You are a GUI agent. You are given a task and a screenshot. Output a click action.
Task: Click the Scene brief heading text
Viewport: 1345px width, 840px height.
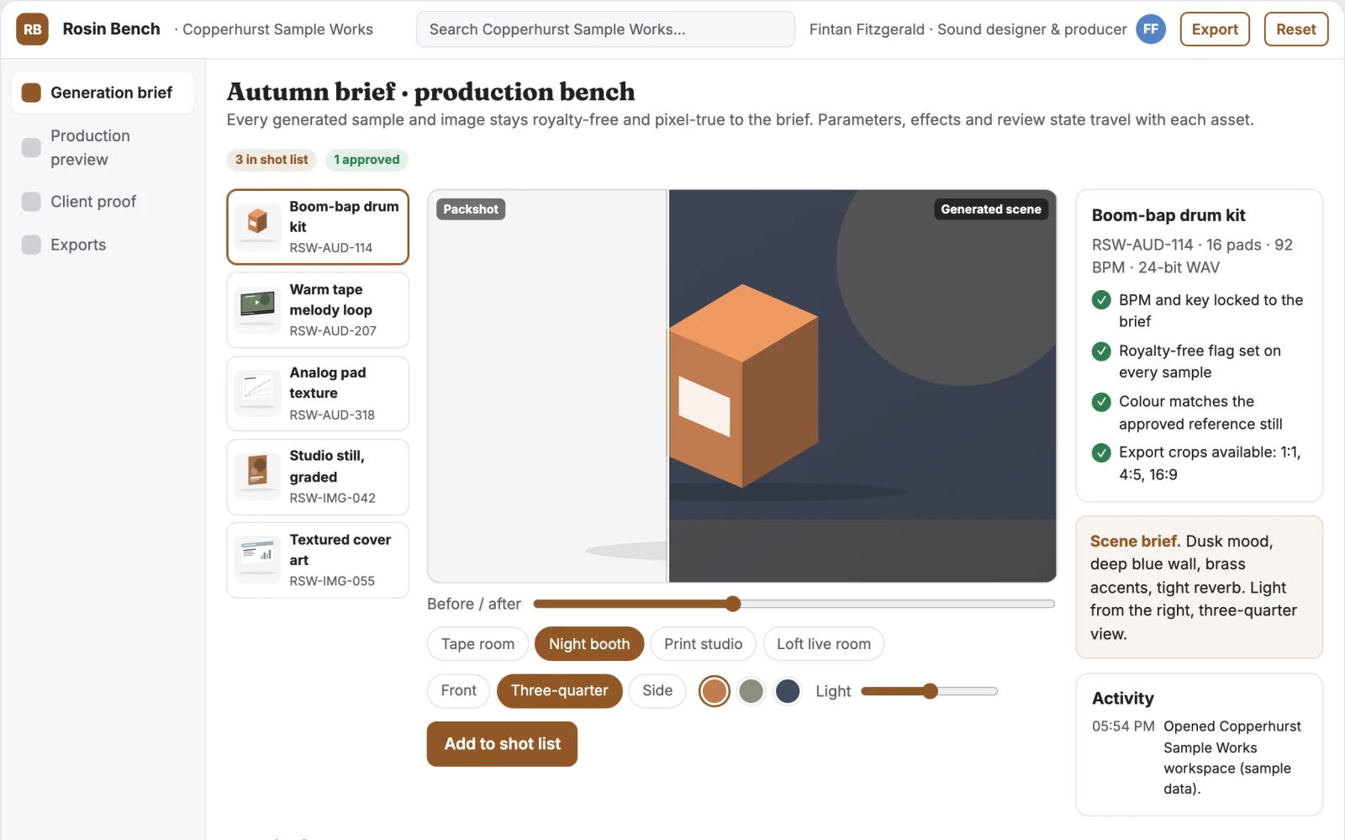click(1135, 542)
